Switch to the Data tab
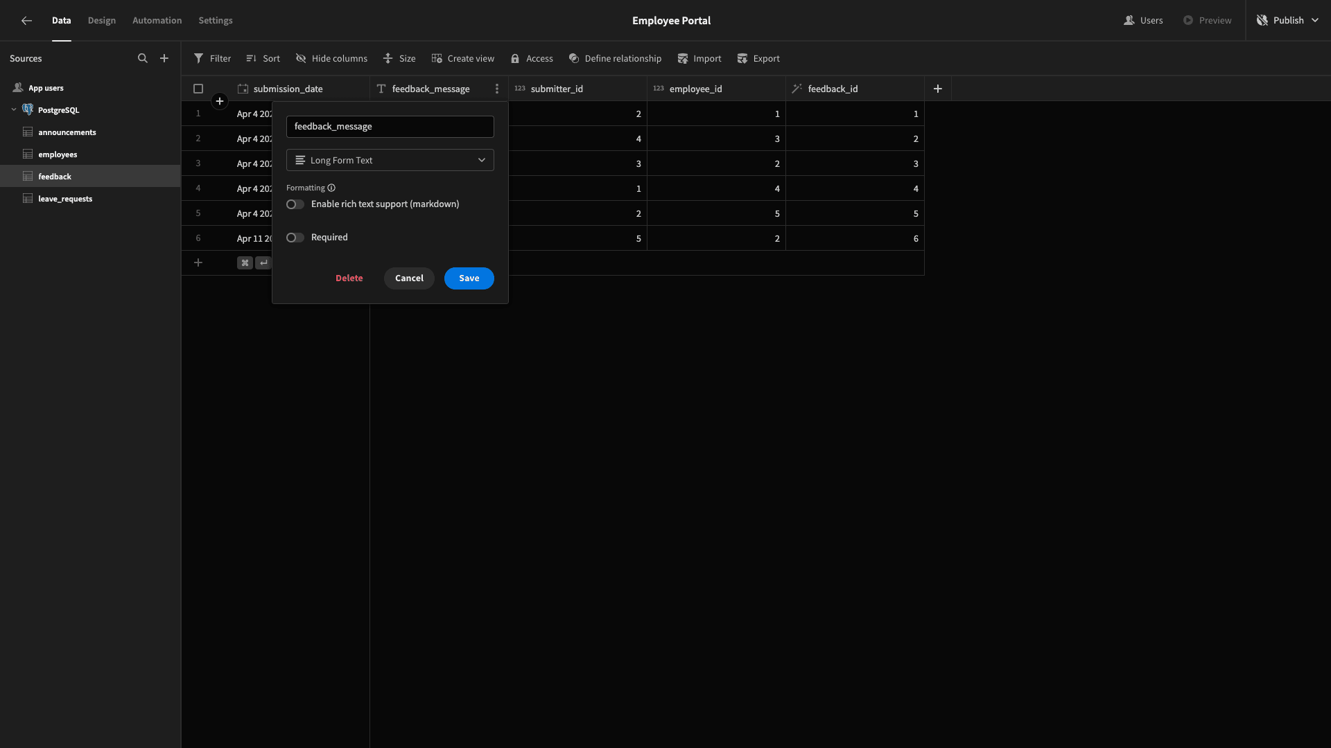1331x748 pixels. (61, 21)
